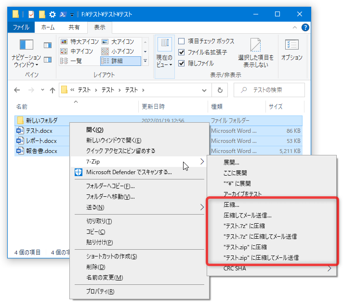Expand navigation pane dropdown ナビゲーションウィンドウ
Screen dimensions: 343x306
pyautogui.click(x=26, y=61)
